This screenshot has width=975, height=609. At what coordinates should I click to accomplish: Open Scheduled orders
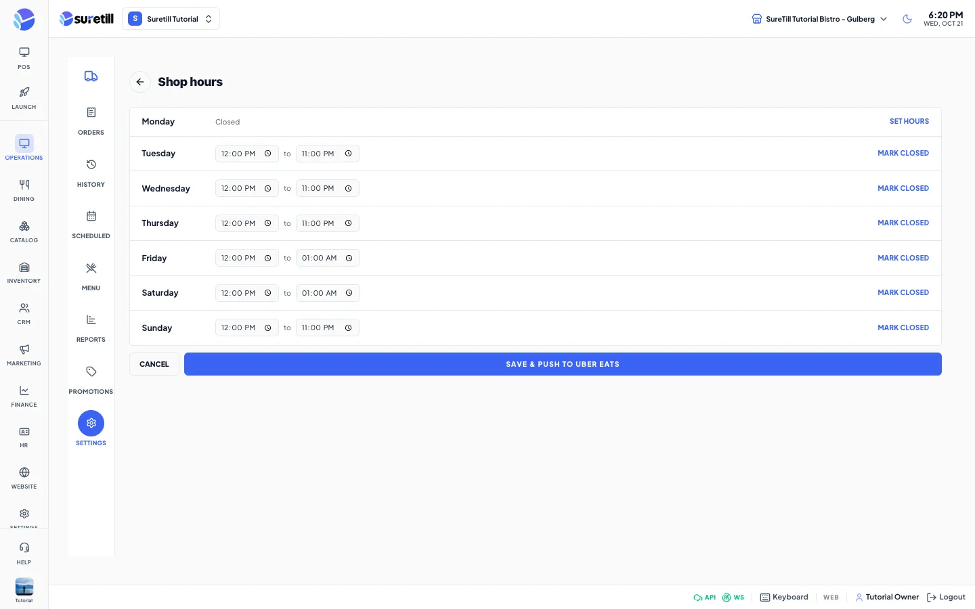click(x=91, y=225)
